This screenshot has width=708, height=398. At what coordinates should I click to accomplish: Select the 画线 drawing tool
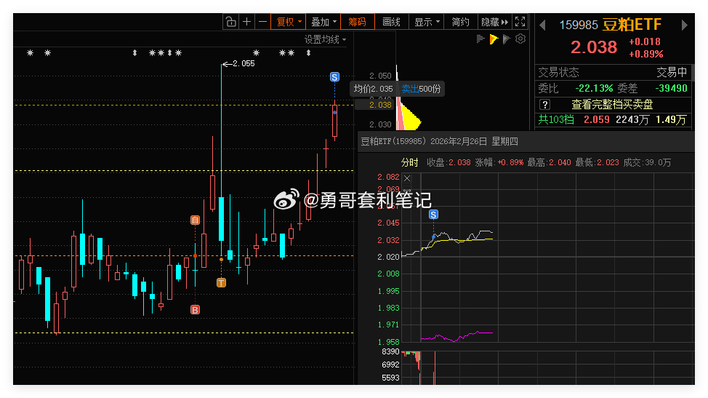391,22
